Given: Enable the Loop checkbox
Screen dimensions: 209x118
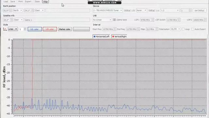Looking at the screenshot, I should click(x=183, y=29).
